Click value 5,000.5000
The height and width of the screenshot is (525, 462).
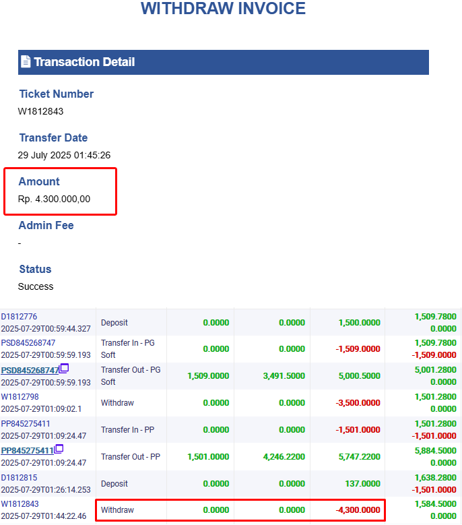360,376
